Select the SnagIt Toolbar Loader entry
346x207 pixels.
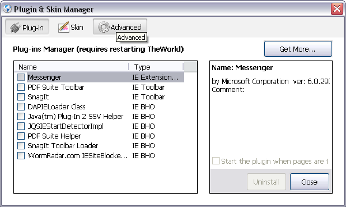pyautogui.click(x=63, y=146)
